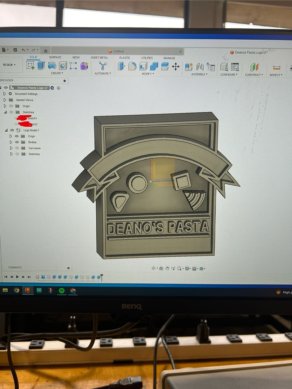The height and width of the screenshot is (389, 292).
Task: Open the CREATE dropdown menu
Action: click(57, 73)
